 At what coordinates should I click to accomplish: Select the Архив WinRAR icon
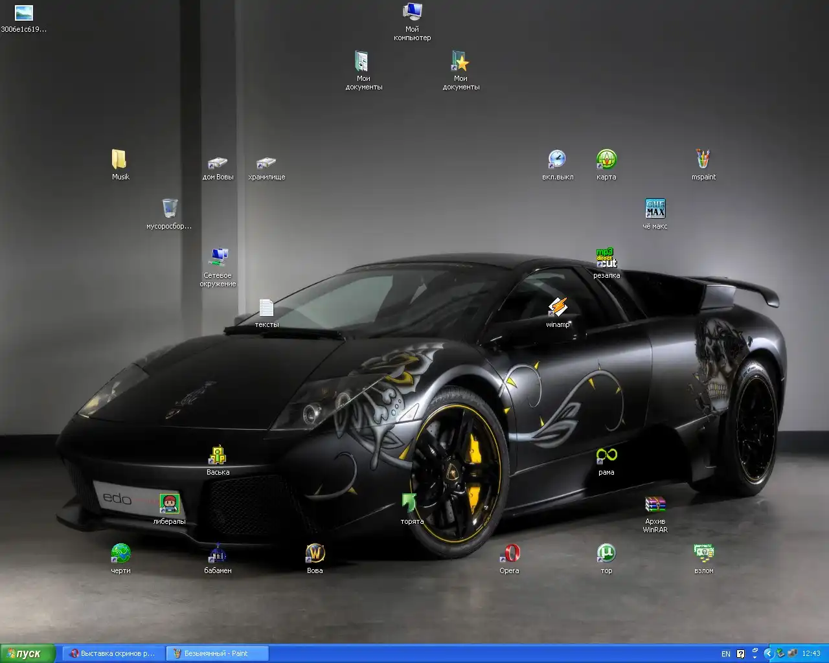tap(655, 504)
